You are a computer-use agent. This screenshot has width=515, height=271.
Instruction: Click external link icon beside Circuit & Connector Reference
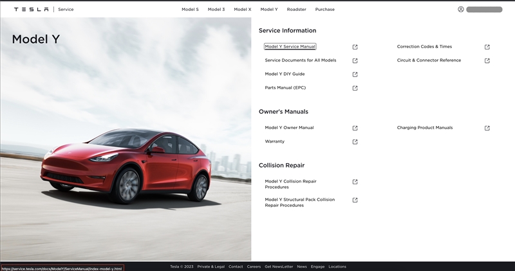tap(487, 60)
